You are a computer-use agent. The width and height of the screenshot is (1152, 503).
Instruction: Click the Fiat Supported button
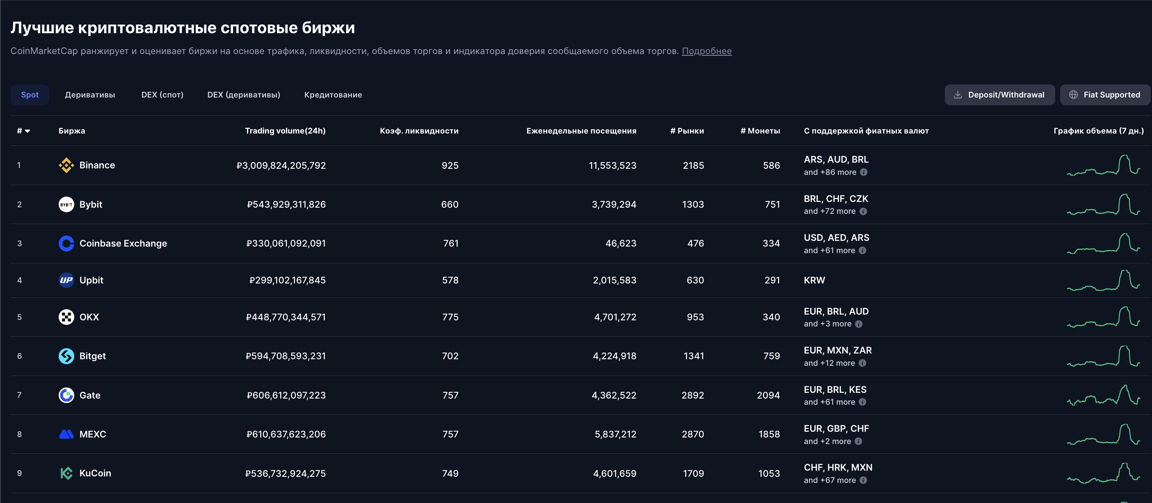pos(1104,95)
